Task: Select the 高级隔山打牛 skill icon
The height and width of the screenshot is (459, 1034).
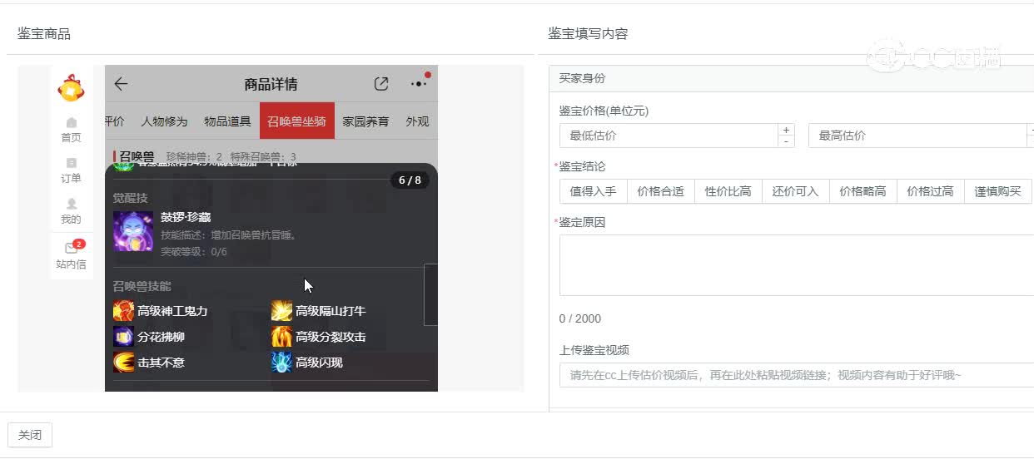Action: click(281, 311)
